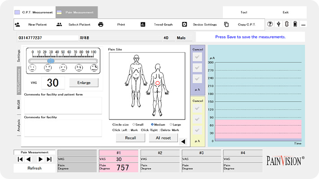Click the New Patient icon

click(x=17, y=25)
